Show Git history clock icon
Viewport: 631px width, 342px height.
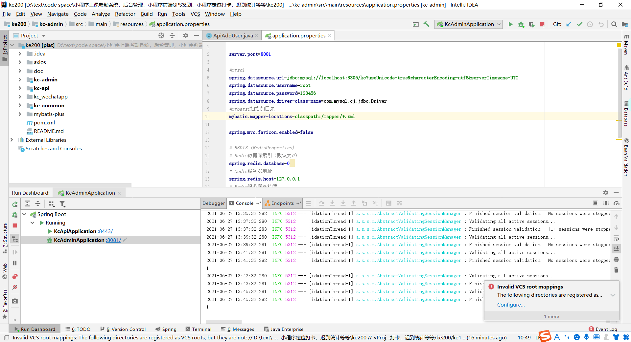(590, 24)
